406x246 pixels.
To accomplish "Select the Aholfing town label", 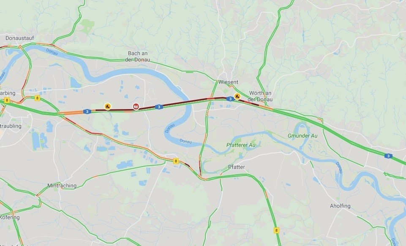I will pyautogui.click(x=340, y=206).
